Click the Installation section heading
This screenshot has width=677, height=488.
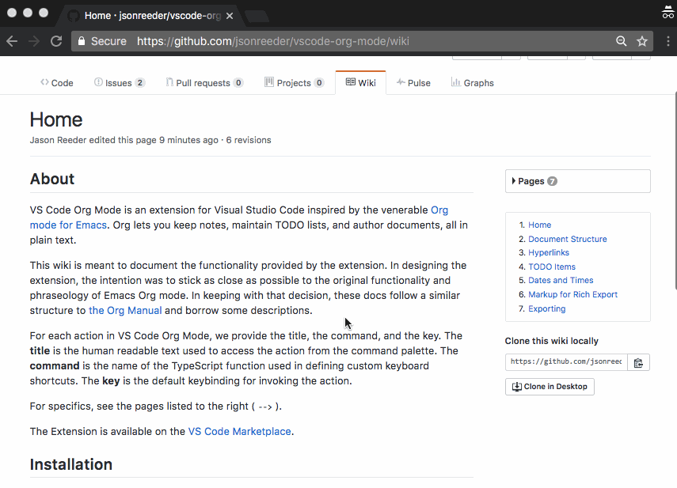(x=71, y=465)
